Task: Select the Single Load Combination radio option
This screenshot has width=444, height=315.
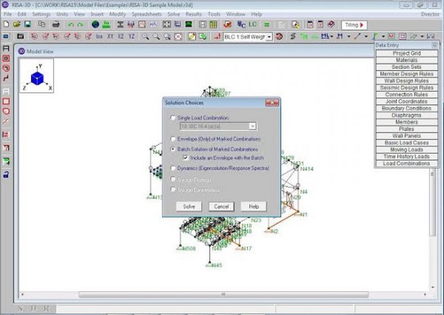Action: pos(173,118)
